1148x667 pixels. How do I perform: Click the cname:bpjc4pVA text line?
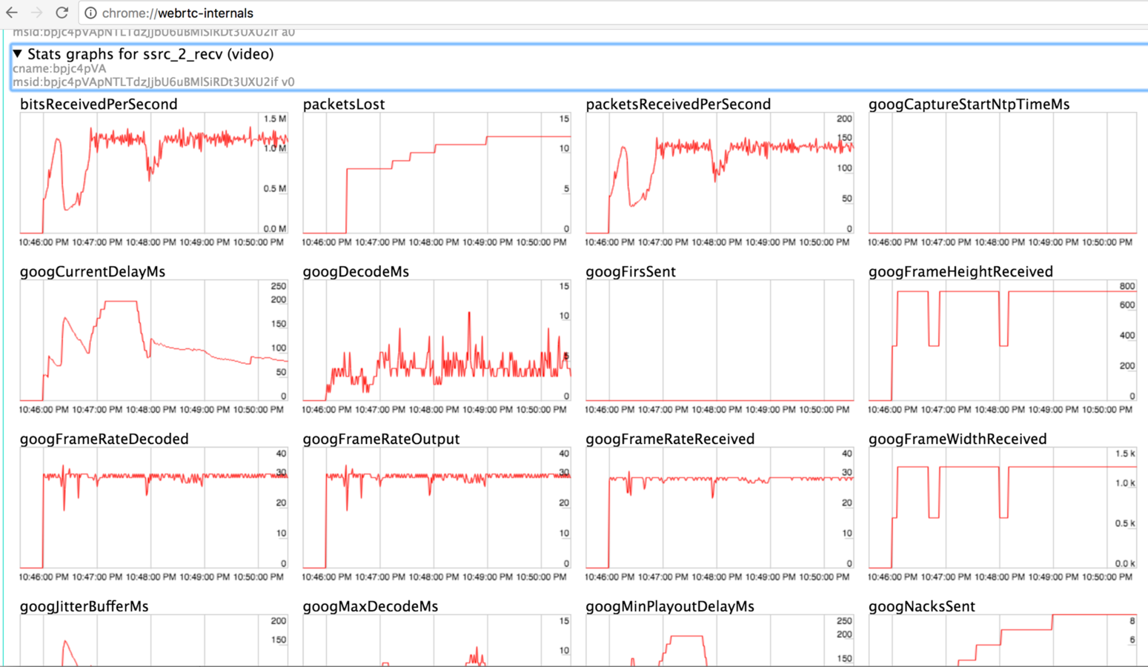tap(59, 68)
